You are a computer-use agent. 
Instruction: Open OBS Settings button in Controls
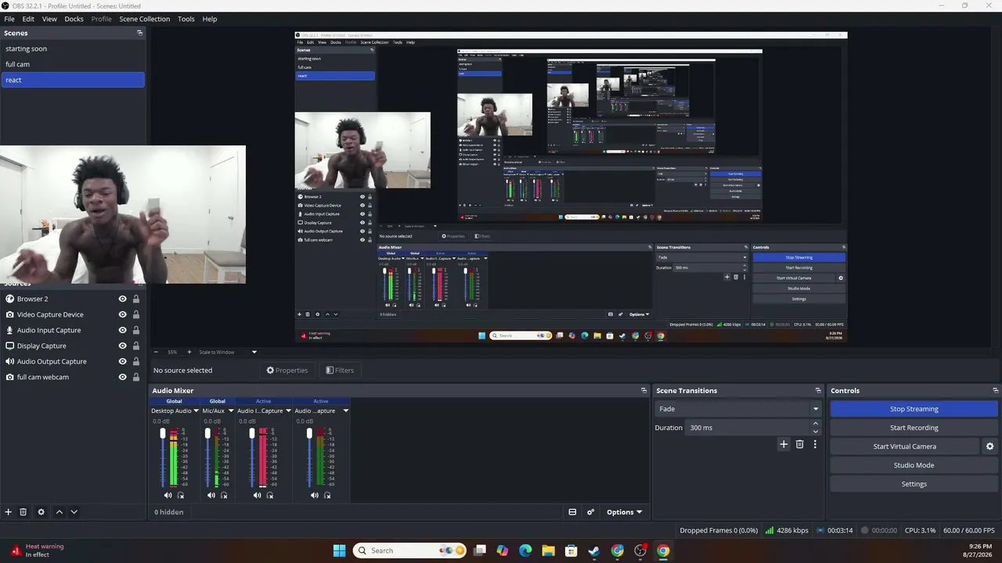click(914, 484)
